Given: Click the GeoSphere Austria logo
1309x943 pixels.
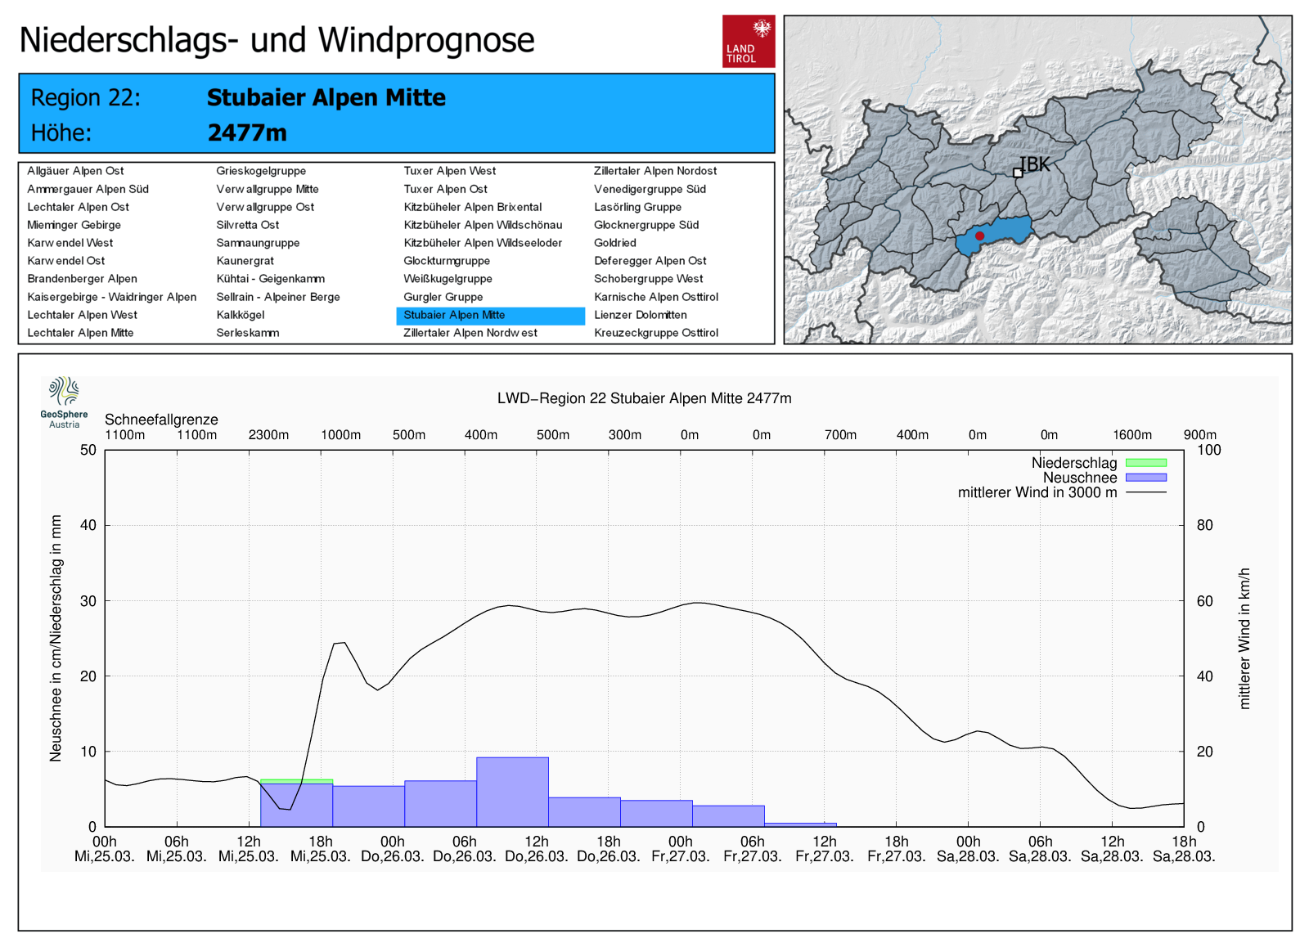Looking at the screenshot, I should click(x=64, y=402).
